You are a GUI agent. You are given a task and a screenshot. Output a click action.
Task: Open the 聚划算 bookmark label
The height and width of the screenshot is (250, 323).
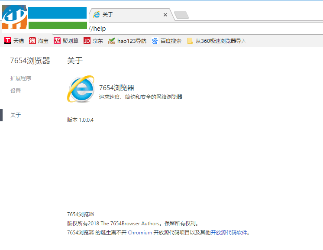[x=71, y=41]
